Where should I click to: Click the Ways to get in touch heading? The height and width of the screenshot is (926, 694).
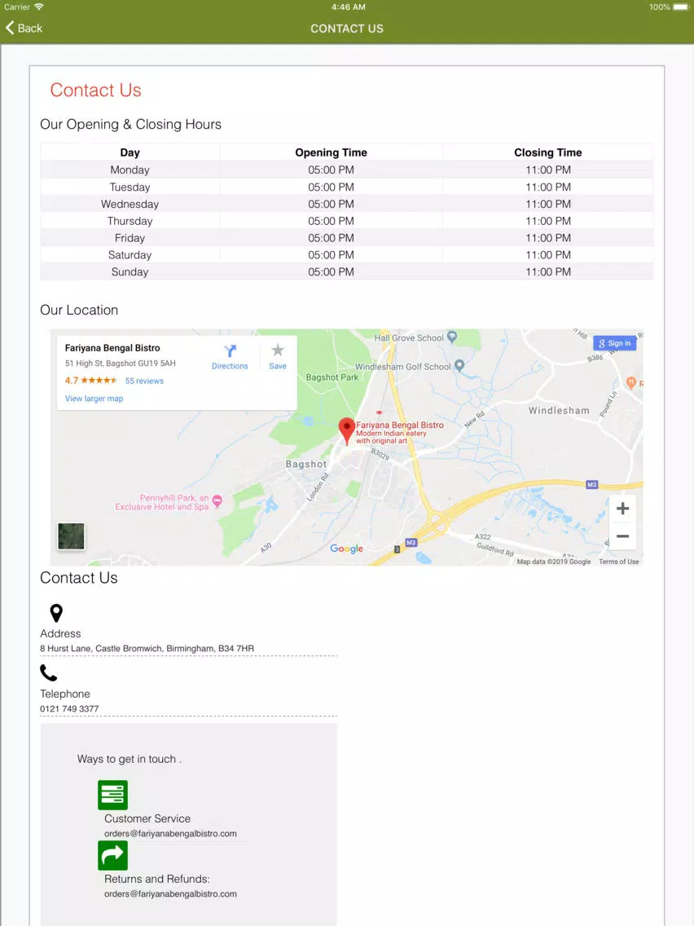coord(130,759)
